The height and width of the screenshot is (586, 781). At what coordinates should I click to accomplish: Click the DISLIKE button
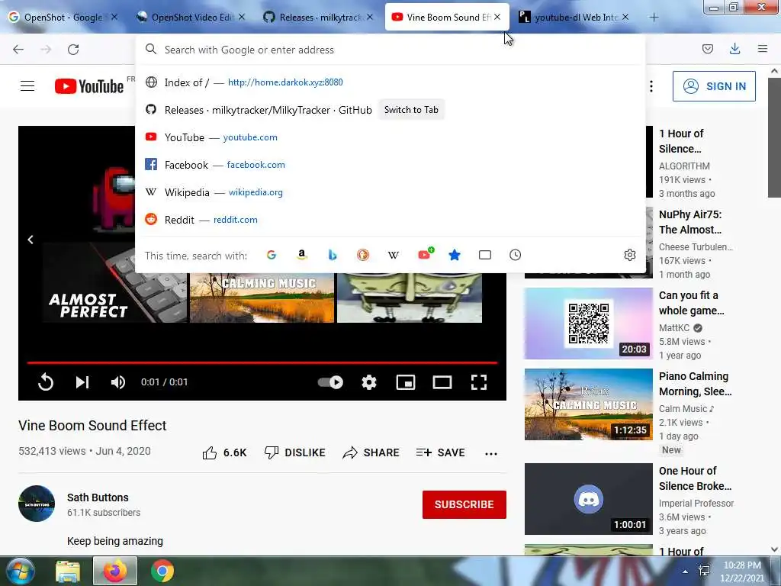[x=294, y=452]
